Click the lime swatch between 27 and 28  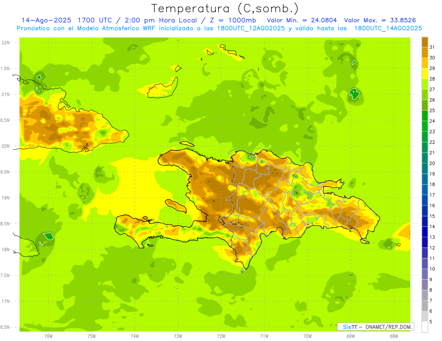(425, 84)
